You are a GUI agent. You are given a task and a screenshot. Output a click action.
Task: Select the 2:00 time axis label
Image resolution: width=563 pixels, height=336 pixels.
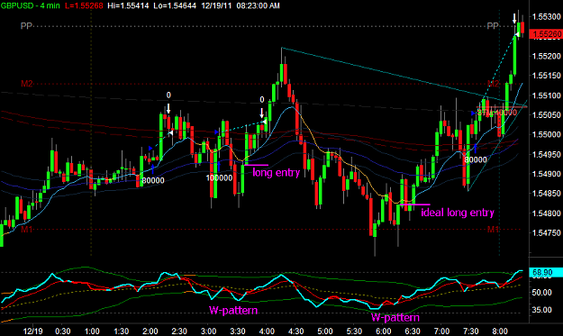click(150, 331)
